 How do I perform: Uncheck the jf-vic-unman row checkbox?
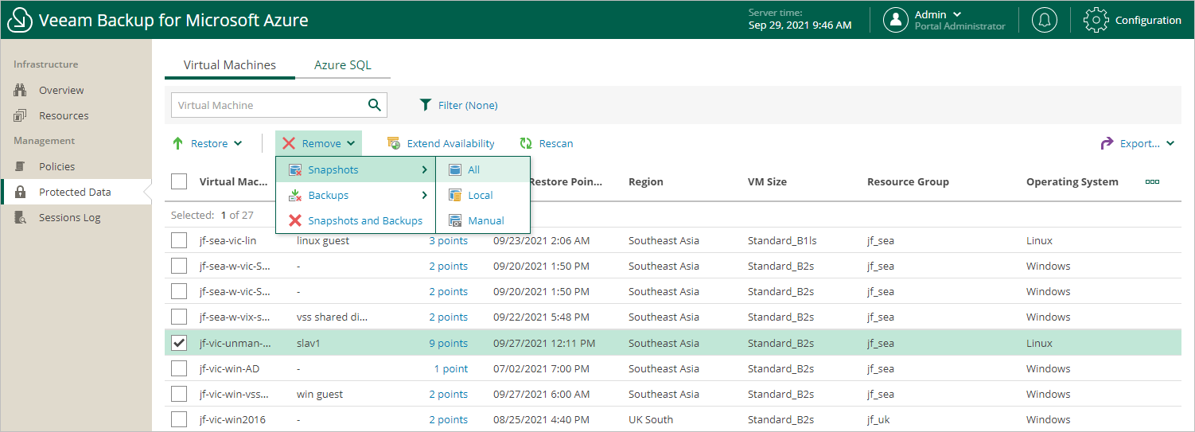[179, 344]
